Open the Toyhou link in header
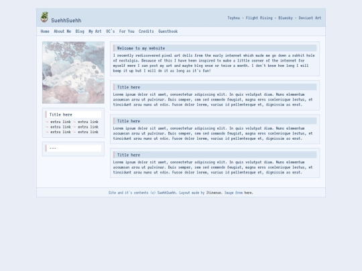 click(x=234, y=18)
